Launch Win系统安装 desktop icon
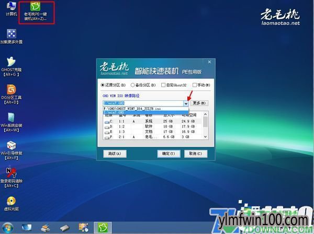 click(11, 122)
